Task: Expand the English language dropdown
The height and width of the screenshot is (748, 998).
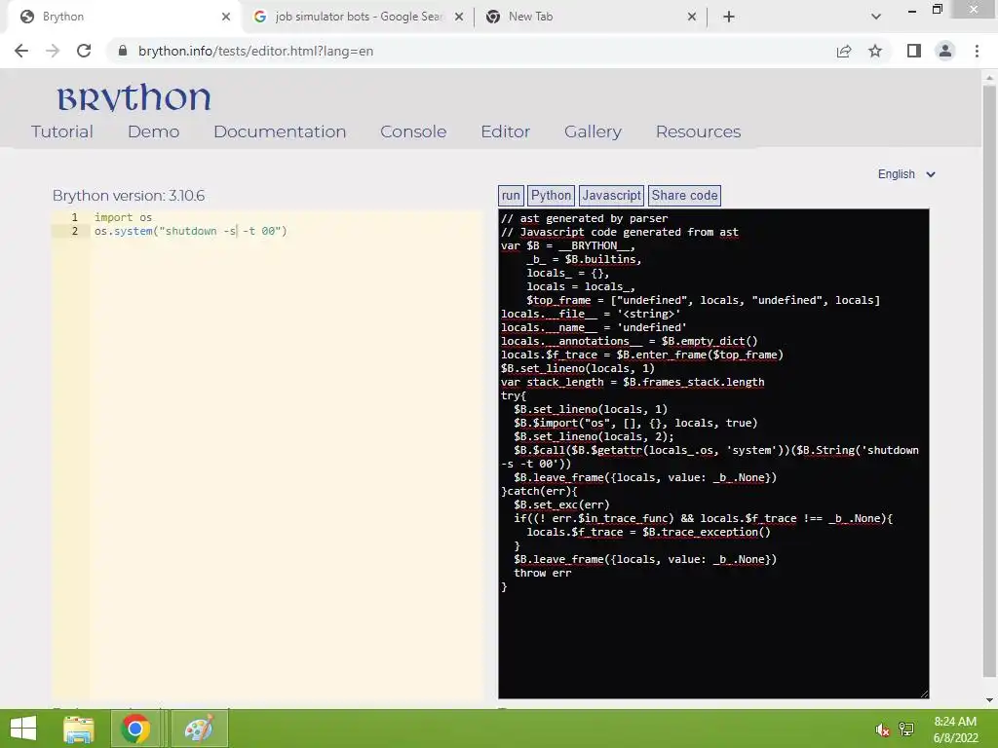Action: click(x=906, y=174)
